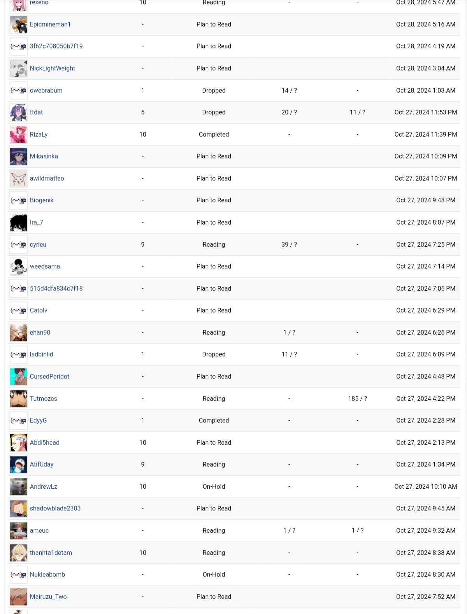The width and height of the screenshot is (467, 614).
Task: Click awildmatteo's avatar image
Action: 18,179
